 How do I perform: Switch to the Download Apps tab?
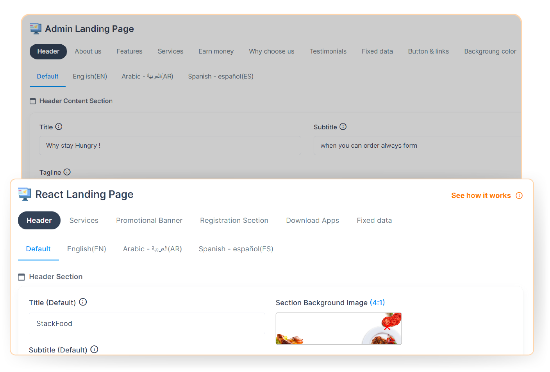(x=312, y=220)
